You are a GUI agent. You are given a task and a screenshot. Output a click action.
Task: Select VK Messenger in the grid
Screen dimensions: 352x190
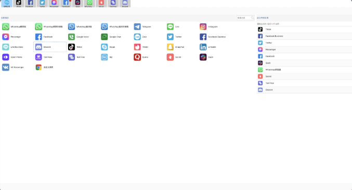13,67
